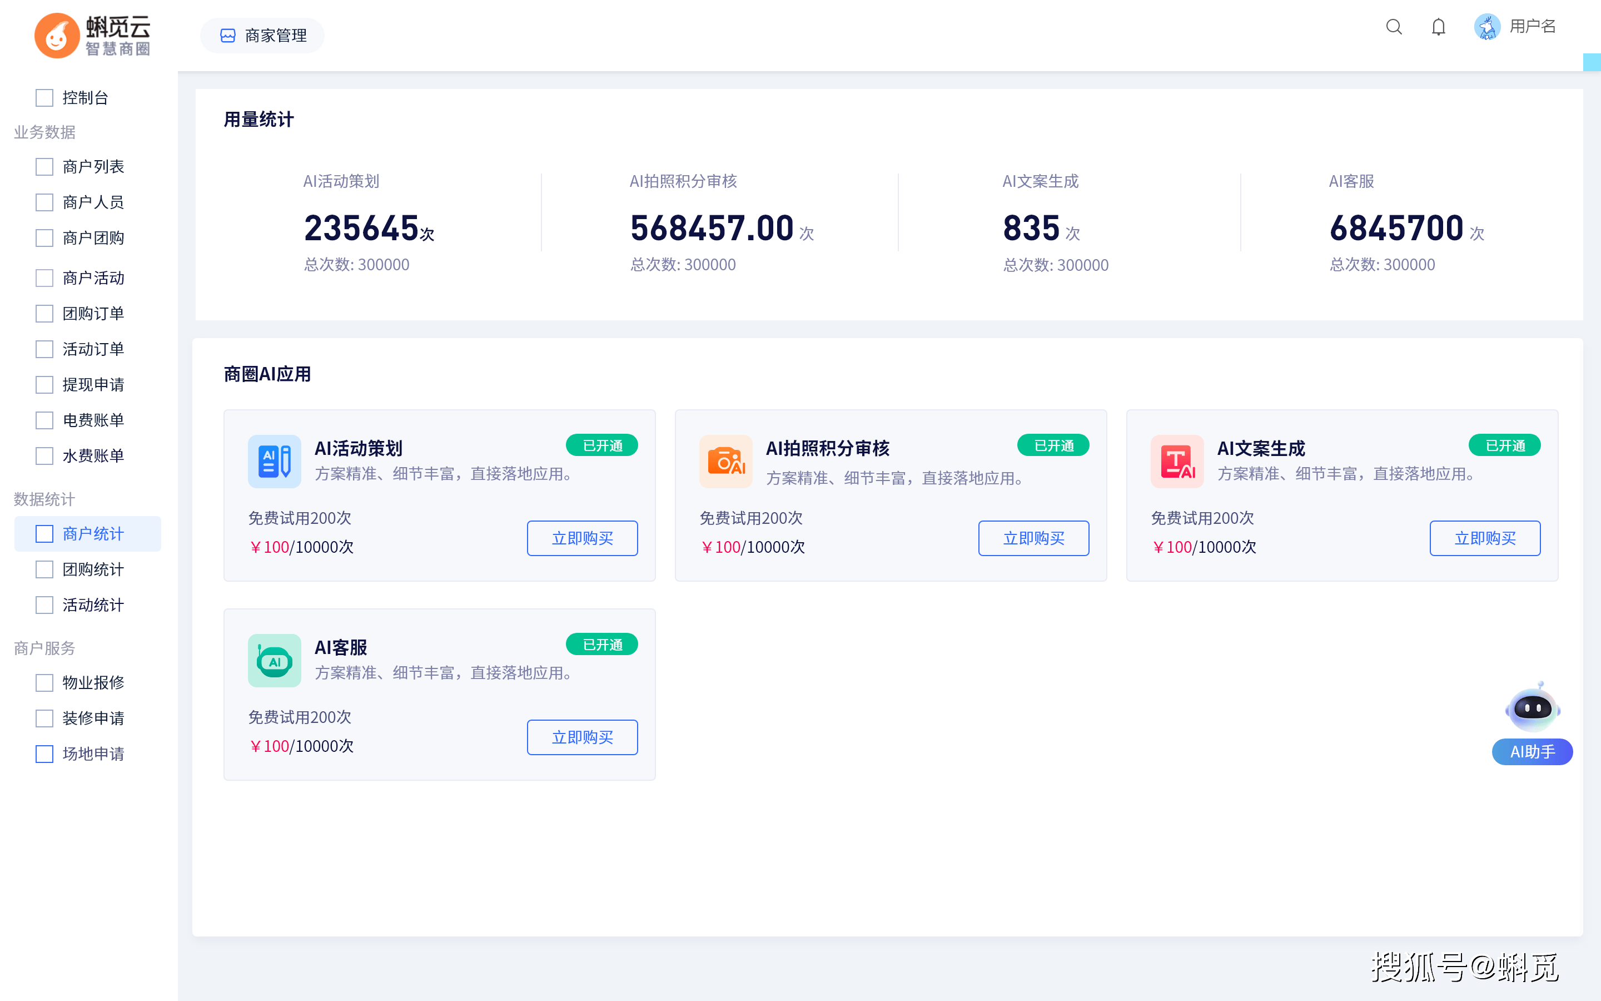The width and height of the screenshot is (1601, 1001).
Task: Click the icon box beside 提现申请
Action: 44,385
